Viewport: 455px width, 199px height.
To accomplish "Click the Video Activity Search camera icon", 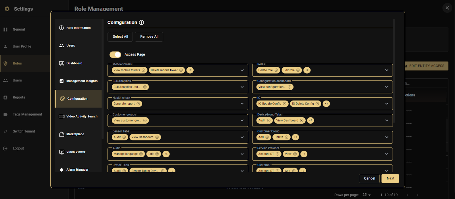I will pyautogui.click(x=61, y=117).
